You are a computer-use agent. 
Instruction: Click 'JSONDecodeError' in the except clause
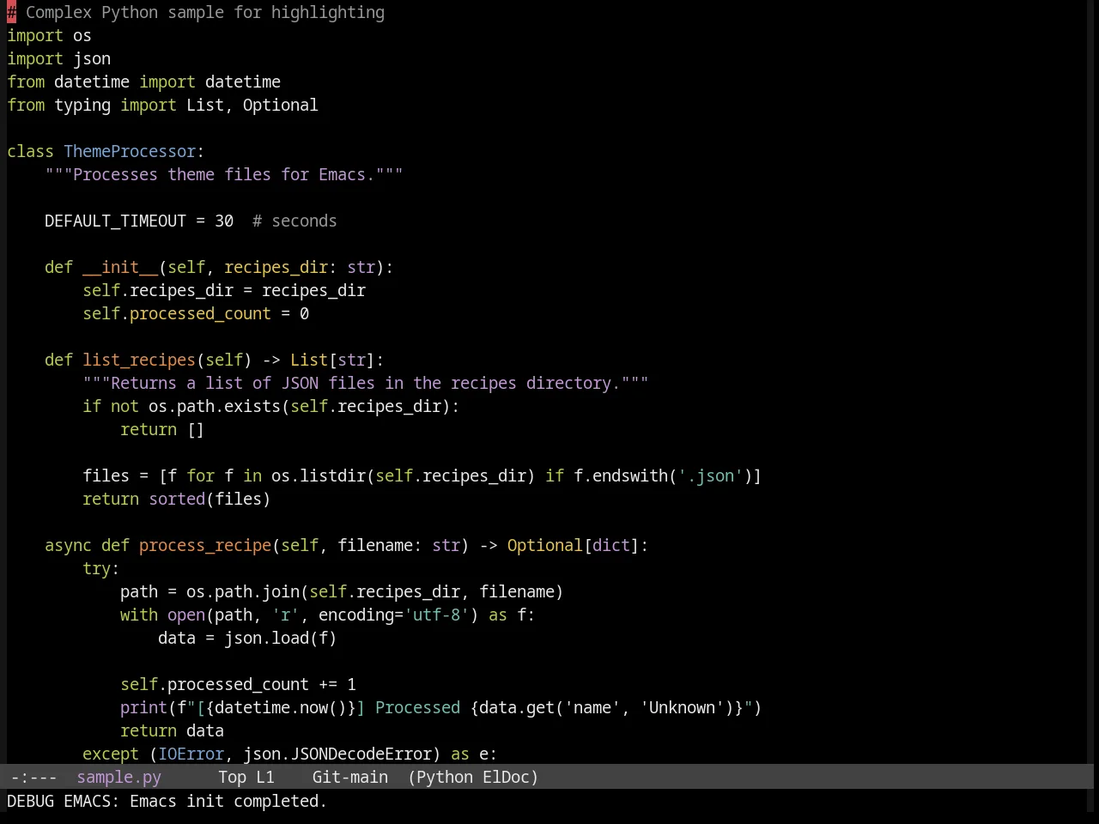361,754
